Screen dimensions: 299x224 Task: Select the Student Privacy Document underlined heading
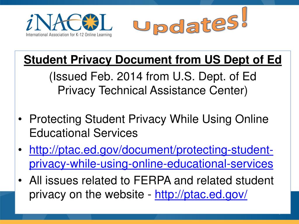point(153,60)
